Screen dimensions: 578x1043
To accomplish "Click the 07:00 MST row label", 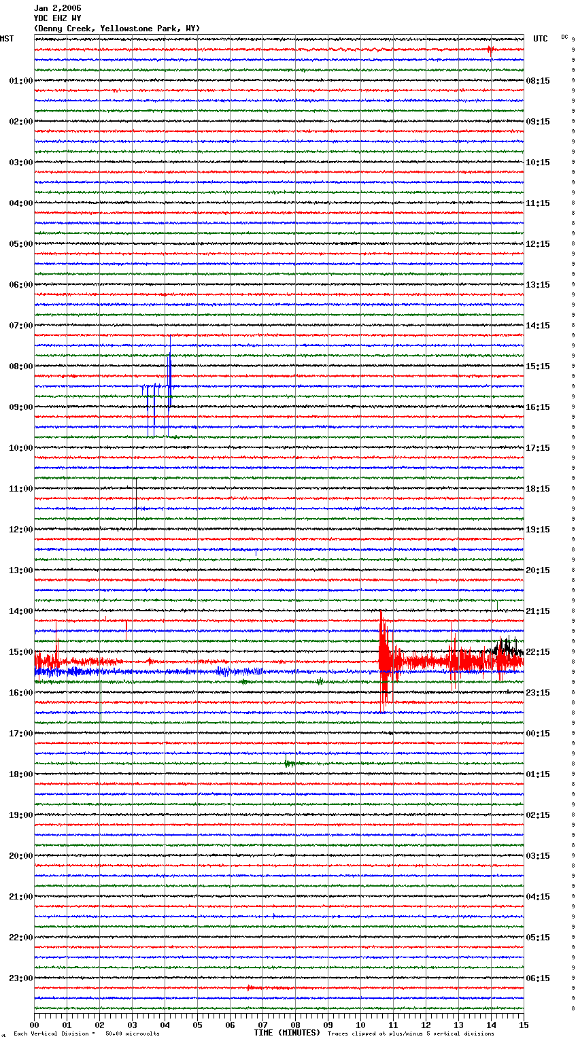I will 20,326.
